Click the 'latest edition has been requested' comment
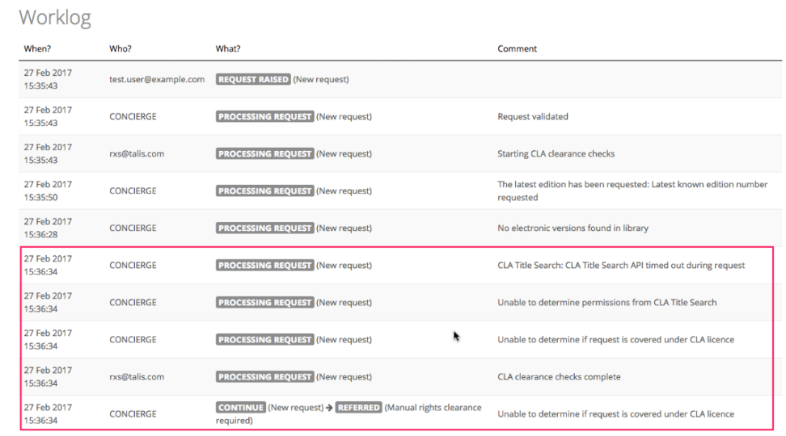The width and height of the screenshot is (786, 436). point(632,191)
